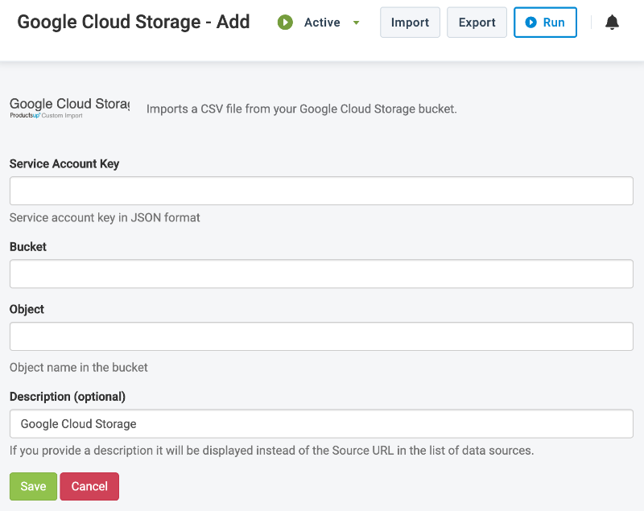This screenshot has width=644, height=511.
Task: Click the Object field label
Action: pyautogui.click(x=27, y=309)
